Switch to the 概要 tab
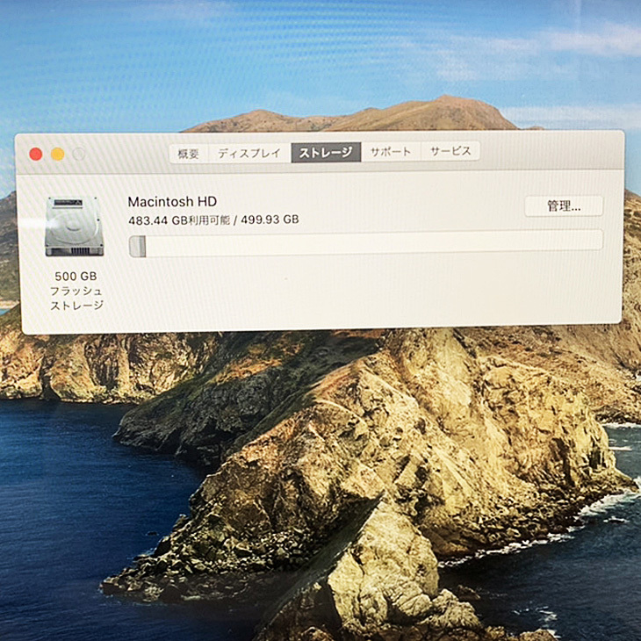The width and height of the screenshot is (641, 641). point(189,152)
